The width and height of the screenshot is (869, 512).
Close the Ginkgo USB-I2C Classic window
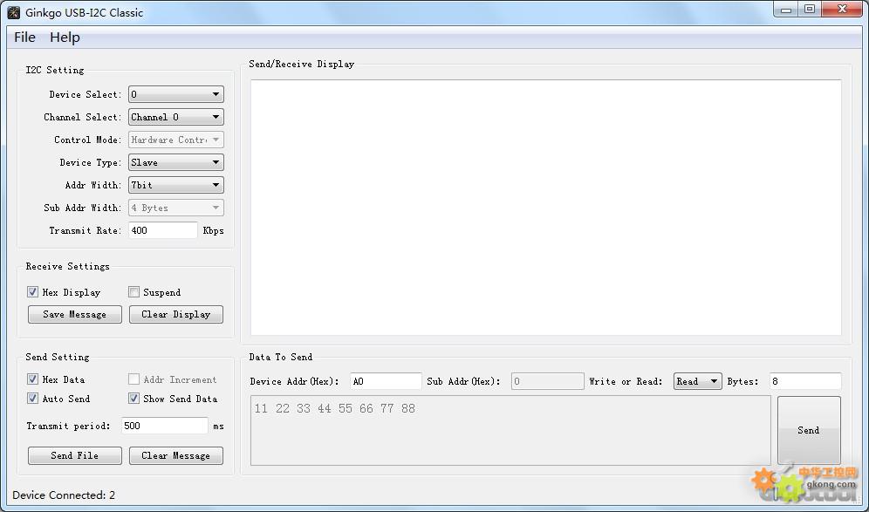click(x=842, y=10)
